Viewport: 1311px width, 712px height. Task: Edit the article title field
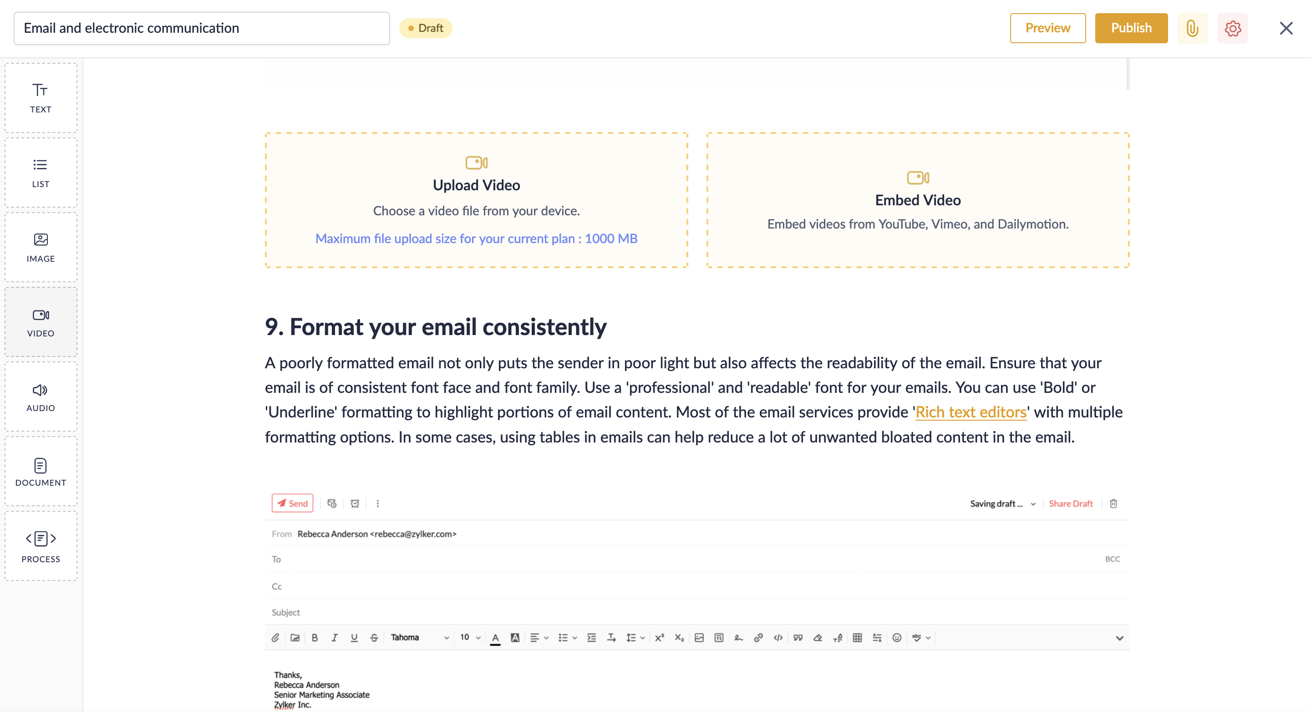pos(202,28)
